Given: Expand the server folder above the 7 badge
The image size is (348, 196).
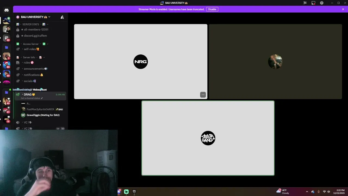Looking at the screenshot, I should point(7,47).
